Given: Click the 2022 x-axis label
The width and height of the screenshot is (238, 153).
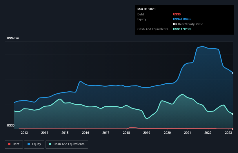Looking at the screenshot, I should (x=208, y=133).
